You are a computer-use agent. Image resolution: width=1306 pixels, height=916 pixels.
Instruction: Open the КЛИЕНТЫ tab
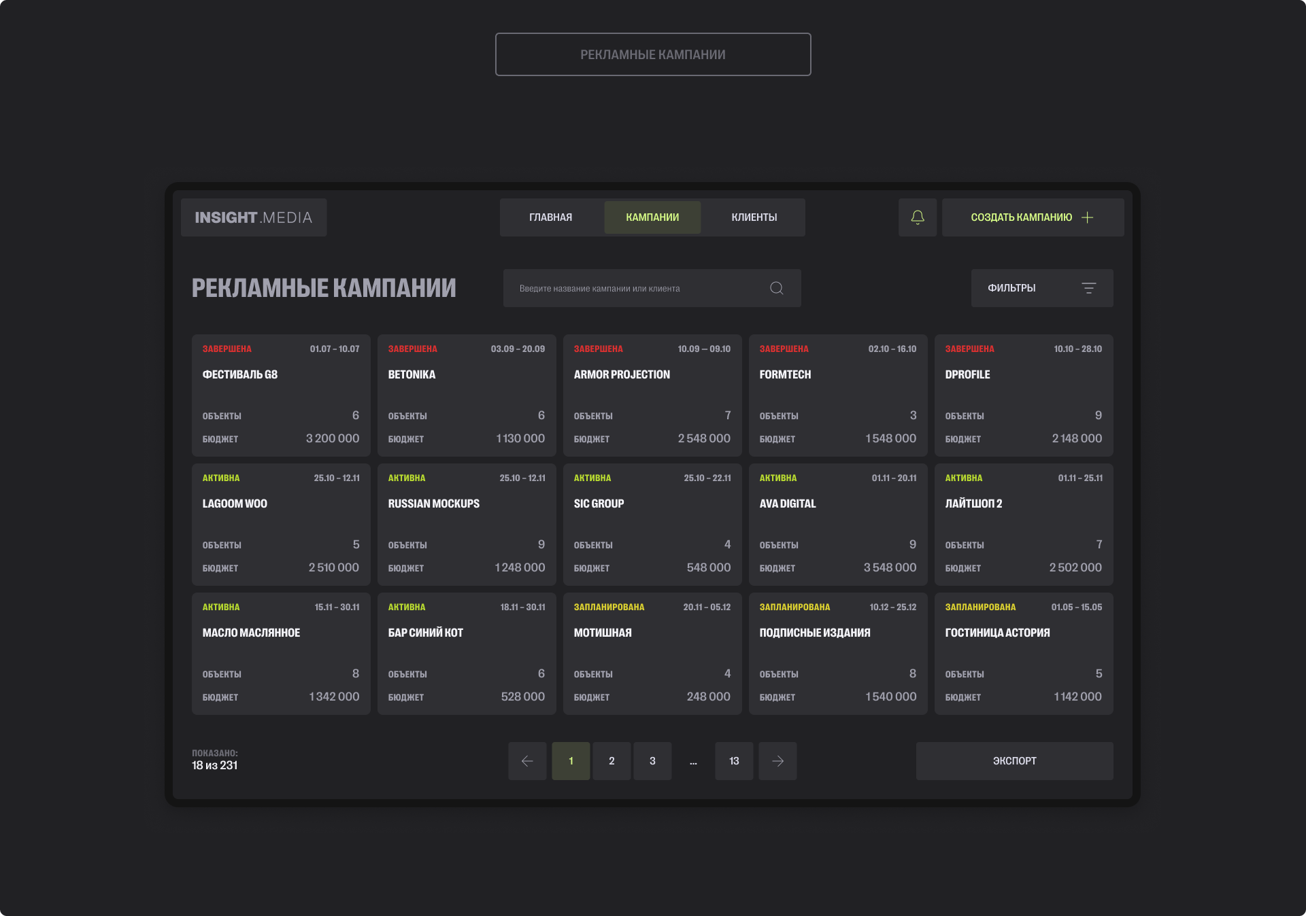(x=753, y=217)
